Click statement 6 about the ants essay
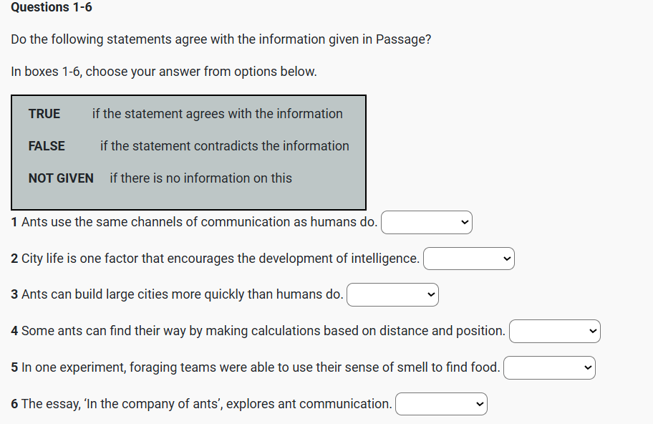Viewport: 653px width, 424px height. (202, 404)
